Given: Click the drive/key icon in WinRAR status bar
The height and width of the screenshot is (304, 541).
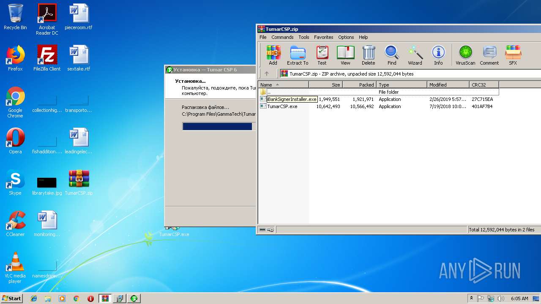Looking at the screenshot, I should [266, 230].
